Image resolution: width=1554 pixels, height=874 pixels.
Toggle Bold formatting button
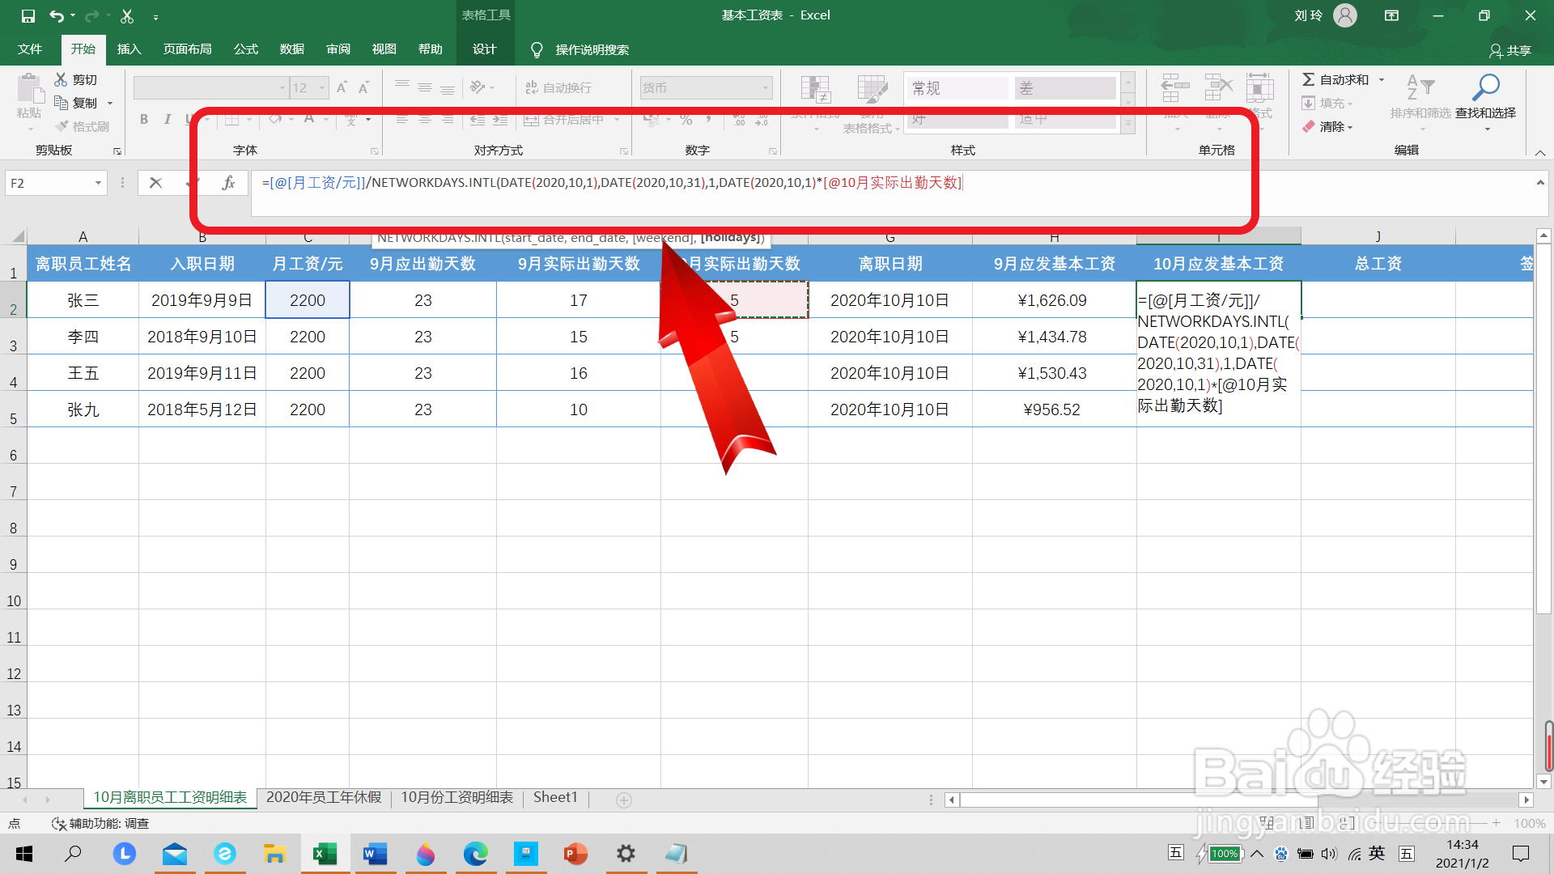144,119
